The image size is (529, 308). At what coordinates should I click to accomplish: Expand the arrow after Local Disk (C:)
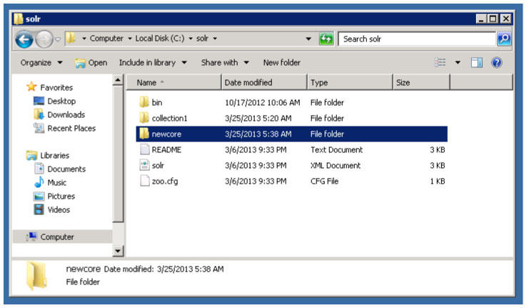coord(191,39)
